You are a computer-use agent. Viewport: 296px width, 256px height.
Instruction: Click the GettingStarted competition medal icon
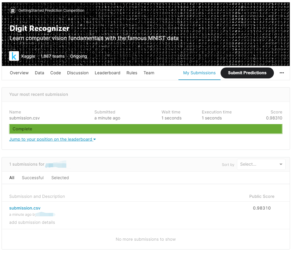click(x=13, y=10)
